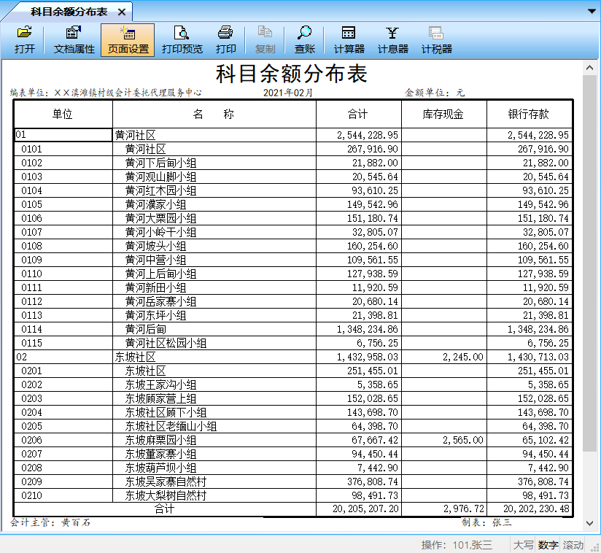This screenshot has width=601, height=553.
Task: Select the 01 unit code cell
Action: (63, 135)
